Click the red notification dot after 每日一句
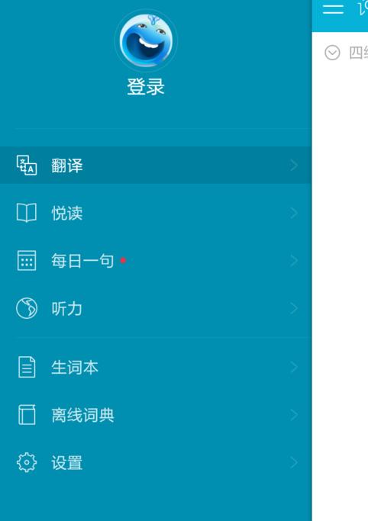The image size is (368, 521). 123,261
